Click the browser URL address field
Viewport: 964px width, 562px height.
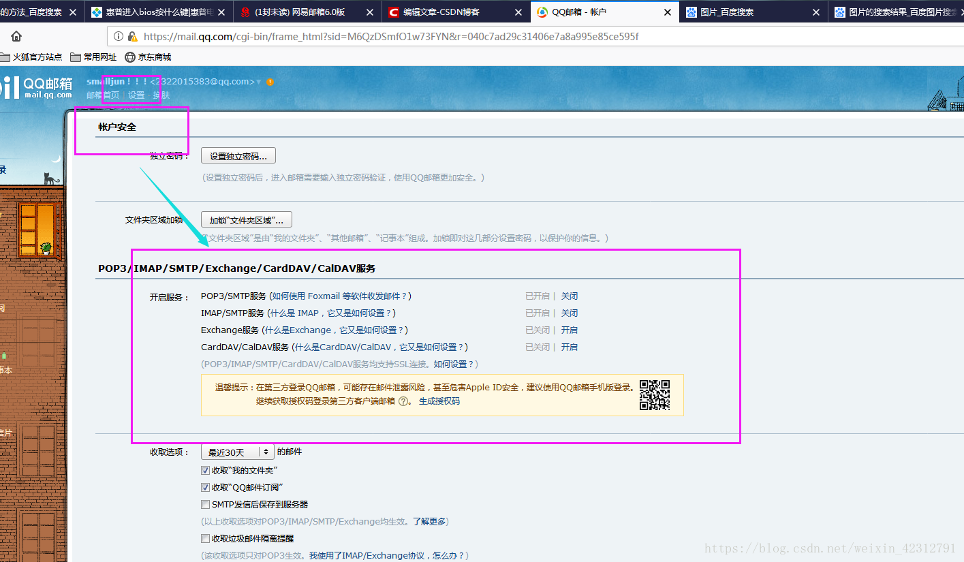pos(535,37)
